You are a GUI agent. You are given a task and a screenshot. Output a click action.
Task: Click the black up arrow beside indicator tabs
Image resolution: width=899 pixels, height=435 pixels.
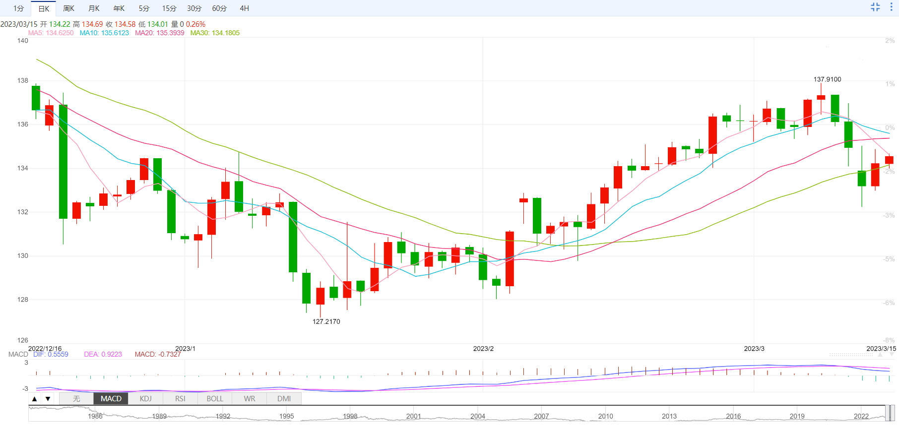click(x=34, y=399)
